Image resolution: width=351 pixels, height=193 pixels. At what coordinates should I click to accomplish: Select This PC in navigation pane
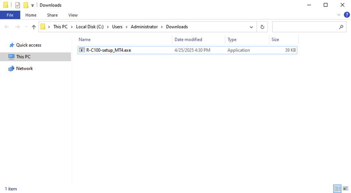[x=23, y=57]
